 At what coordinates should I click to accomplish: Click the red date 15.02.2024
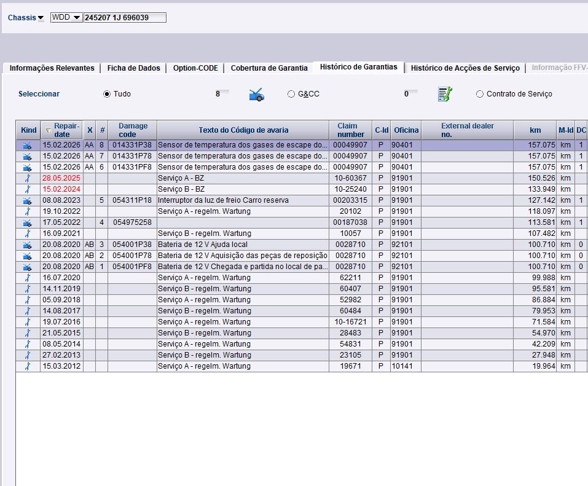point(61,189)
